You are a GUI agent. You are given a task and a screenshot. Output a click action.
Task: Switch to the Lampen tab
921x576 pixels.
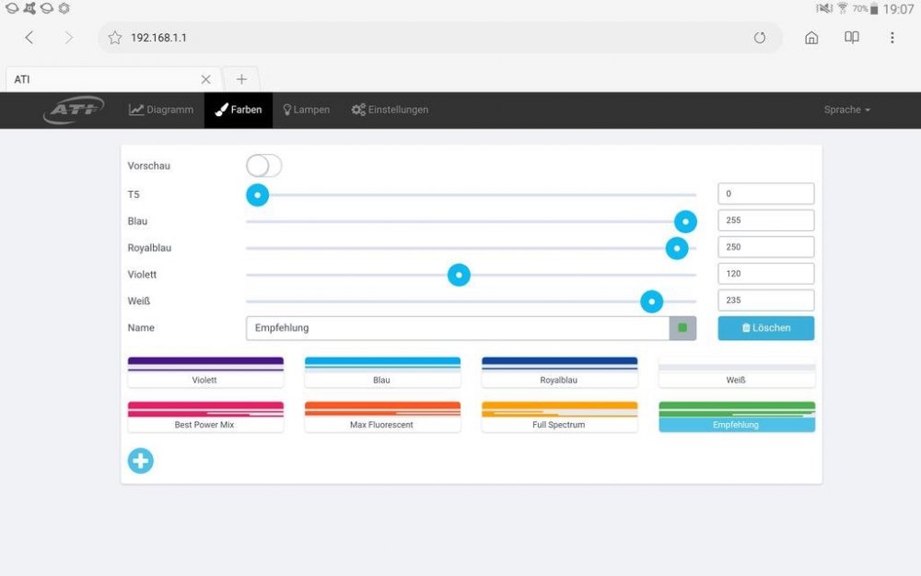306,110
